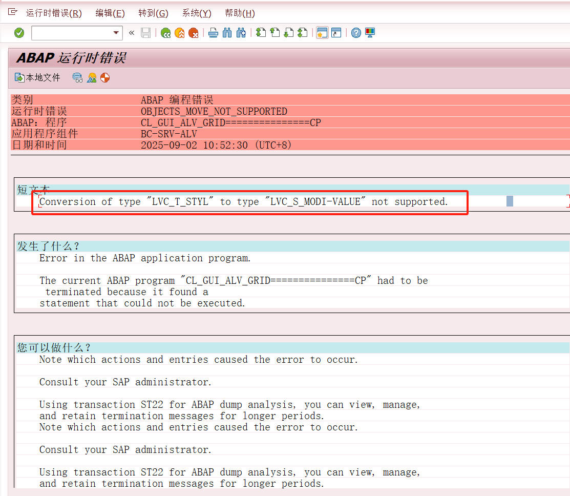570x496 pixels.
Task: Open the session menu icon at top-left
Action: coord(13,12)
